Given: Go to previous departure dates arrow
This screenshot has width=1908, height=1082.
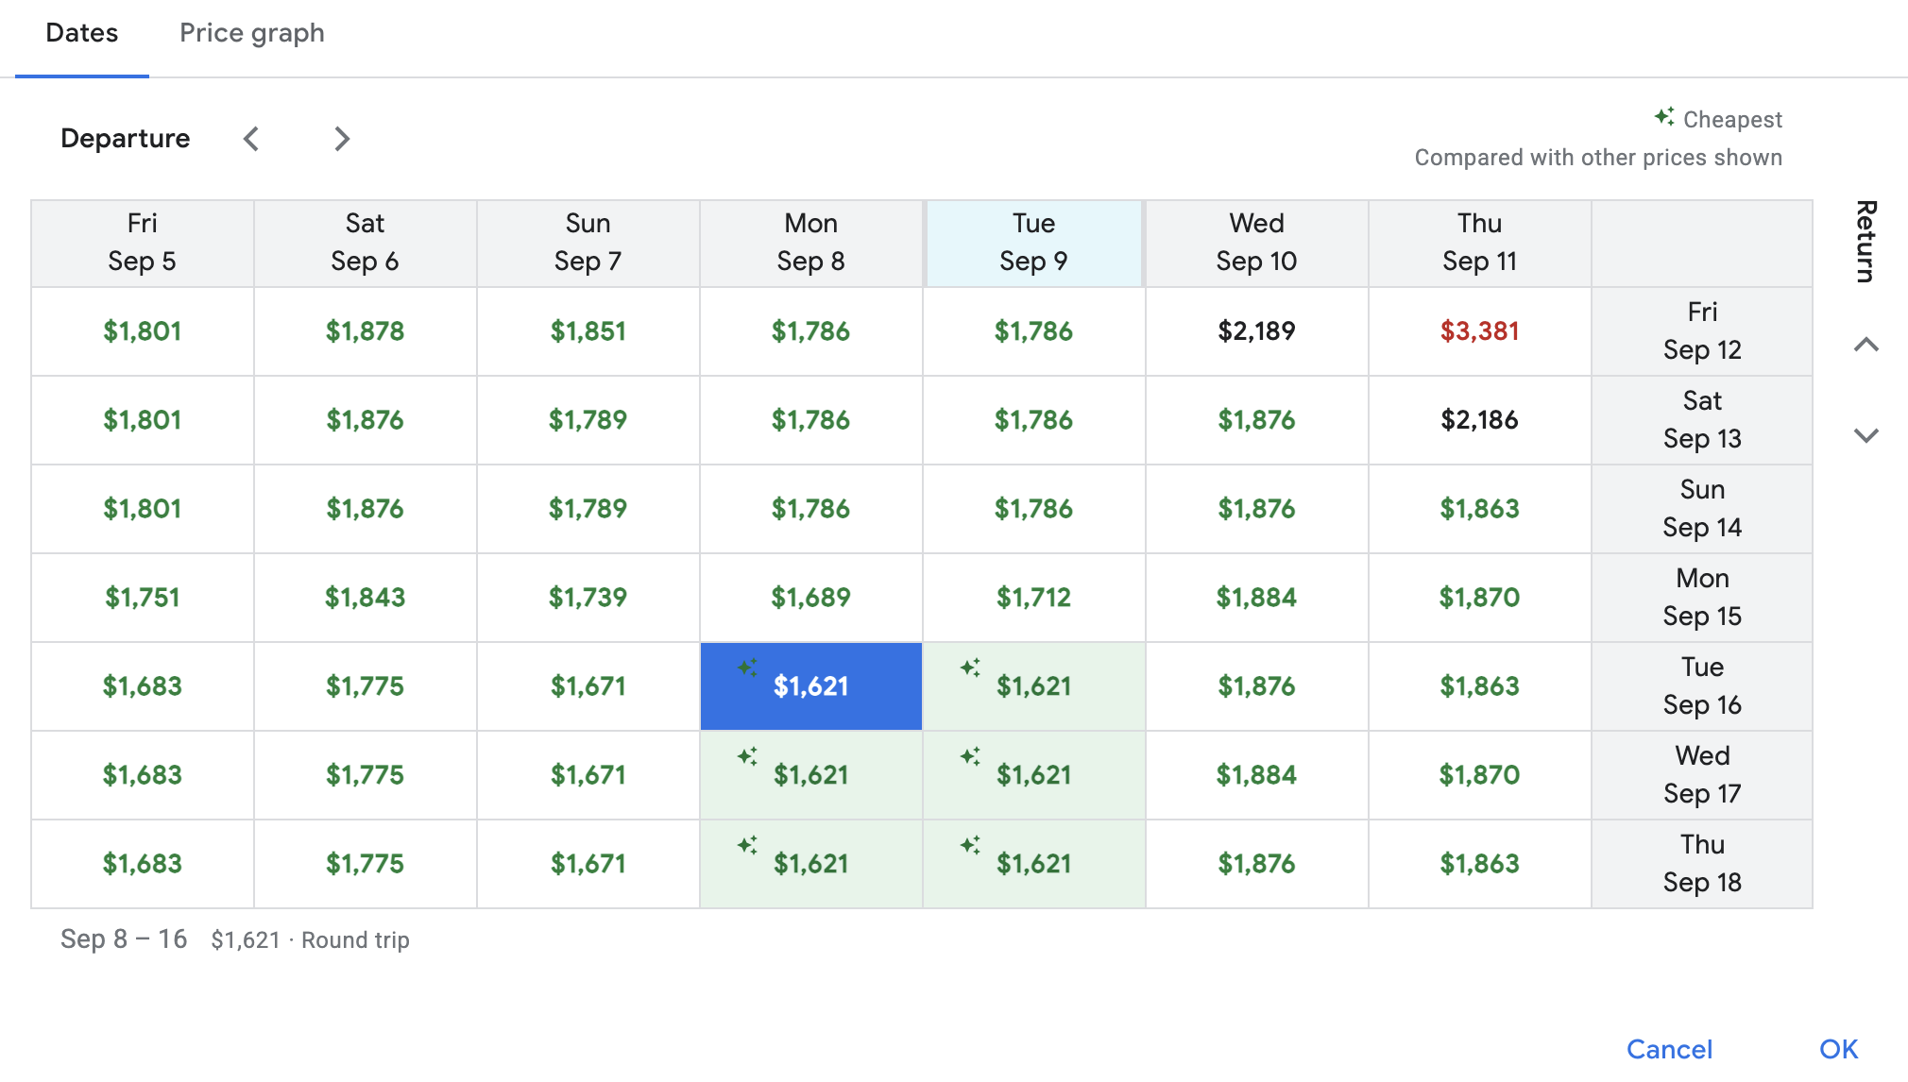Looking at the screenshot, I should tap(251, 139).
